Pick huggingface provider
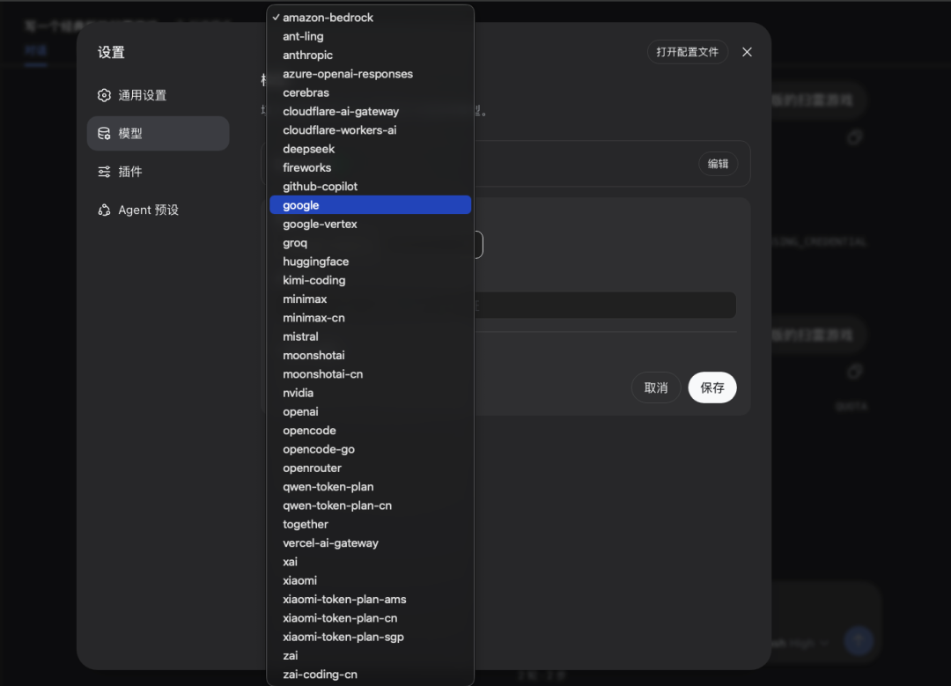951x686 pixels. (370, 262)
